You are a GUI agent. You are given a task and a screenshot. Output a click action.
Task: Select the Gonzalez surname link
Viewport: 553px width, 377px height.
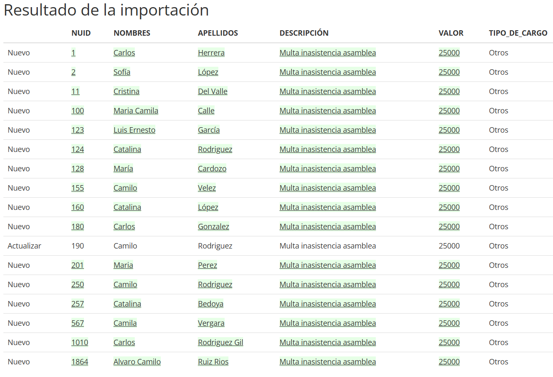(213, 227)
